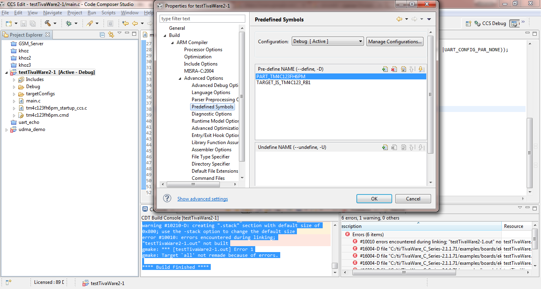541x289 pixels.
Task: Open the Navigate menu
Action: click(53, 13)
